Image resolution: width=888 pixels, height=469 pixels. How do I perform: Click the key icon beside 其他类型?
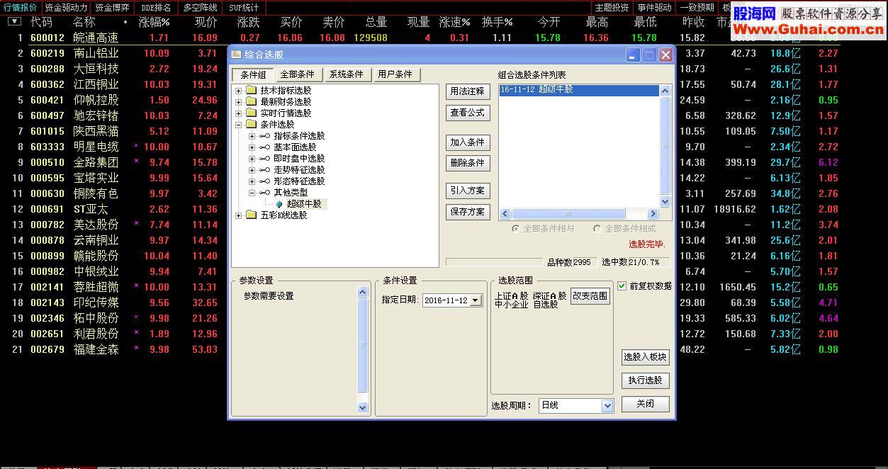(x=264, y=193)
